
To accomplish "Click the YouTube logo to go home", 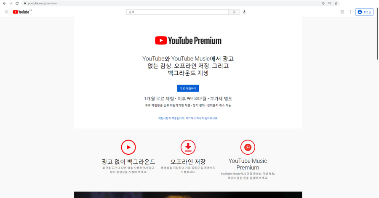I will (x=22, y=12).
